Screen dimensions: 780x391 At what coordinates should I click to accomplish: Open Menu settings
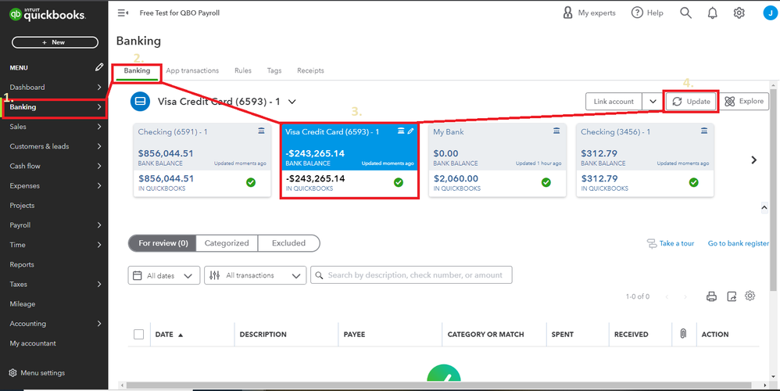coord(38,372)
